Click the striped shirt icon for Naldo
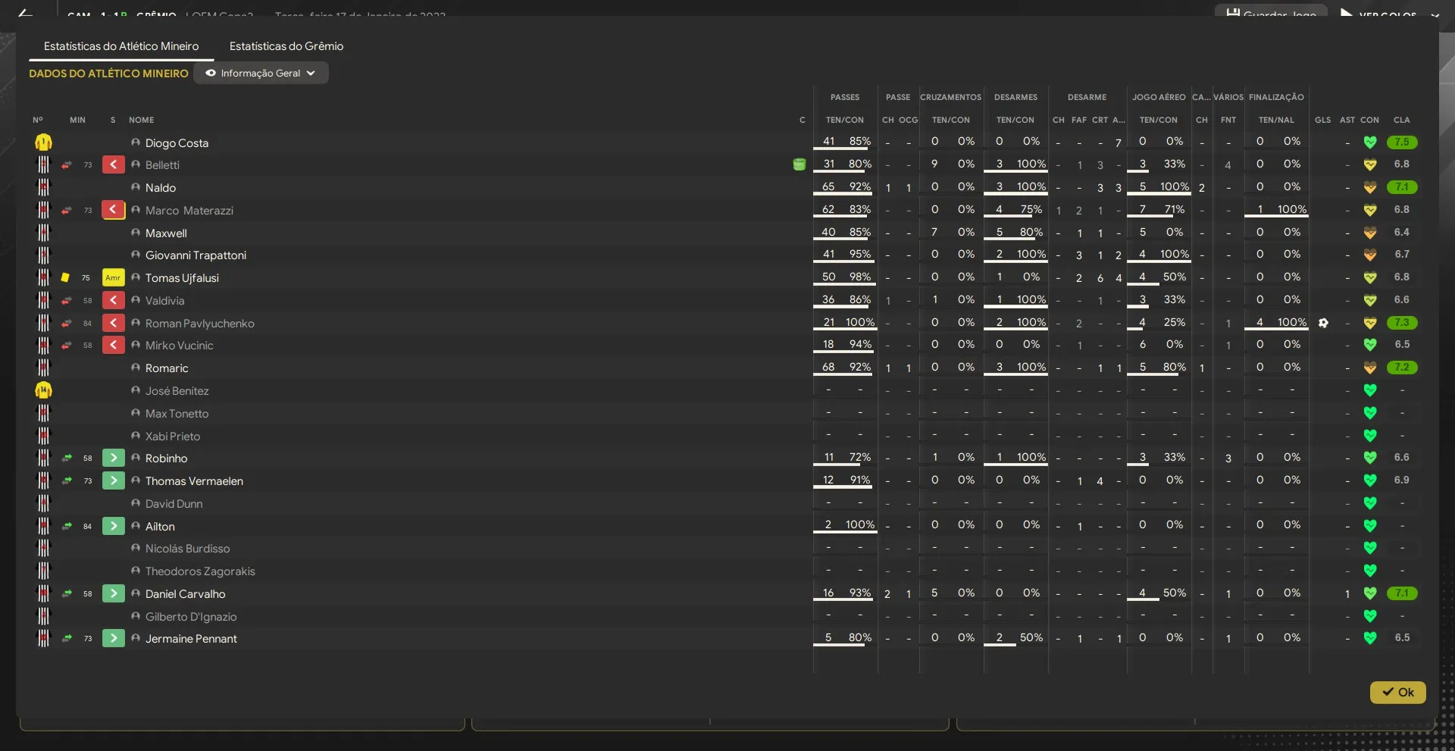 pyautogui.click(x=43, y=187)
